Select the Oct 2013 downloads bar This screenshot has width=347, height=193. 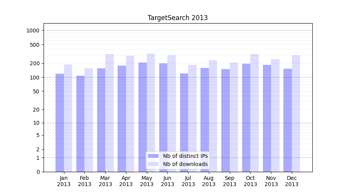tap(254, 113)
